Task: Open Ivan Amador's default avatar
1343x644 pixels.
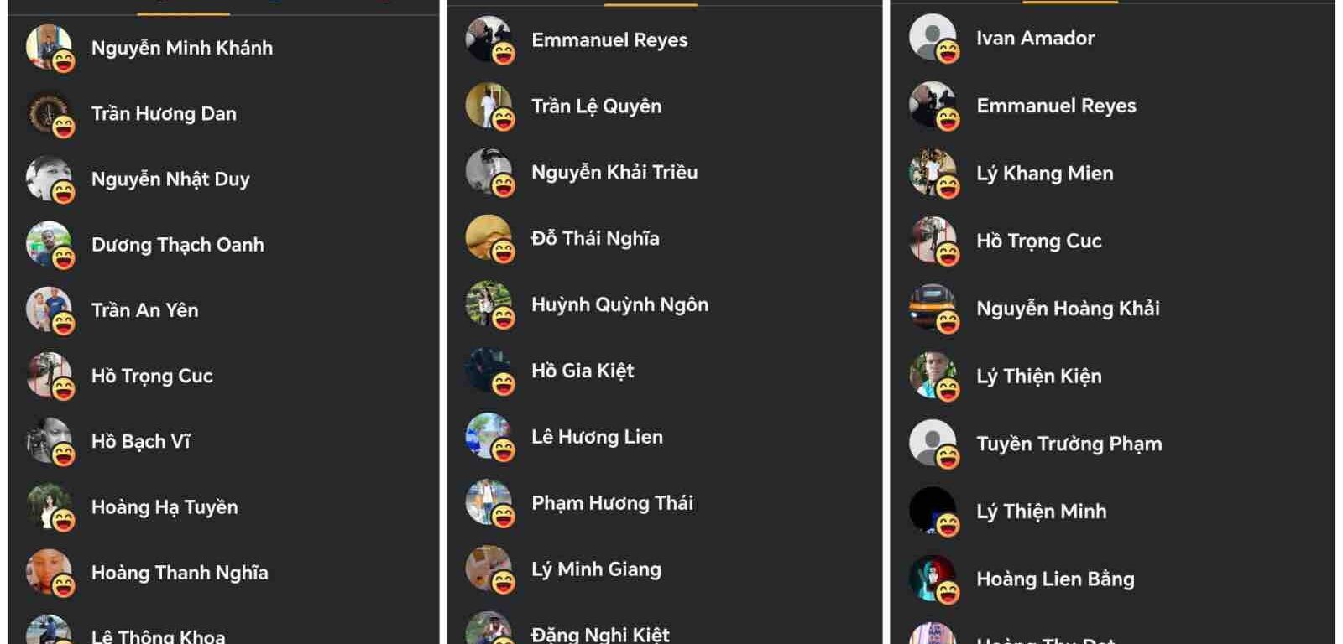Action: (x=933, y=37)
